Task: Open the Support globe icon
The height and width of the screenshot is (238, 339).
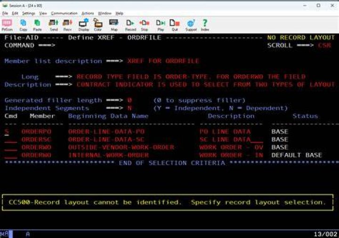Action: 191,25
